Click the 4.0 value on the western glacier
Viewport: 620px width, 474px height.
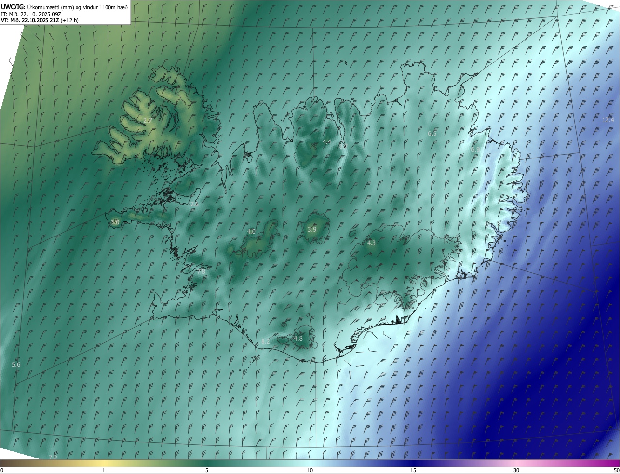click(x=251, y=232)
